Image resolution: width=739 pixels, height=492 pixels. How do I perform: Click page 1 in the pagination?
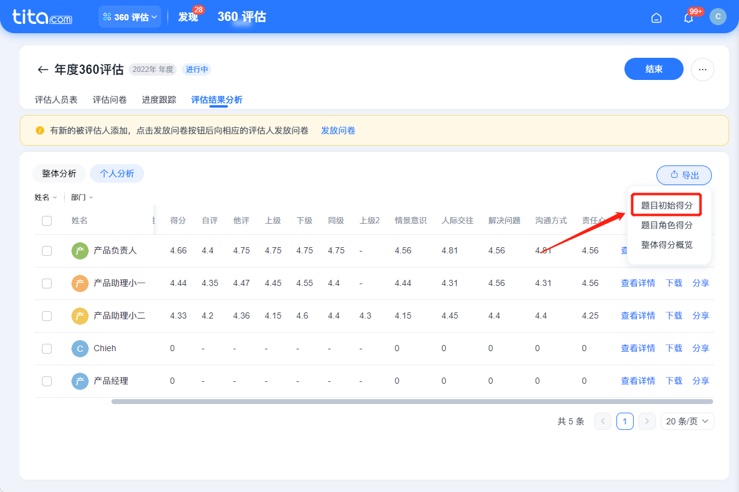pos(624,421)
